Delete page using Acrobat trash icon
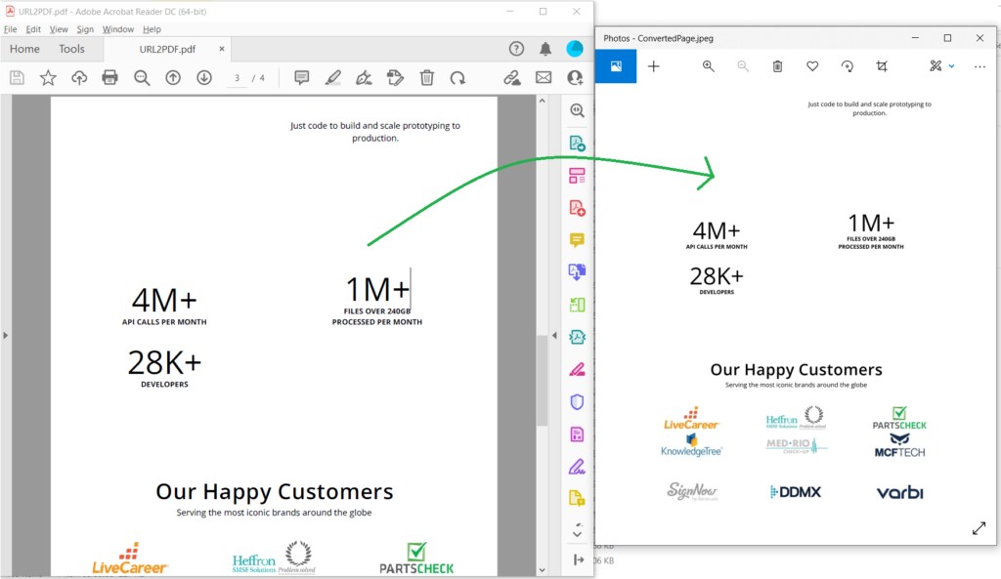 (x=427, y=78)
